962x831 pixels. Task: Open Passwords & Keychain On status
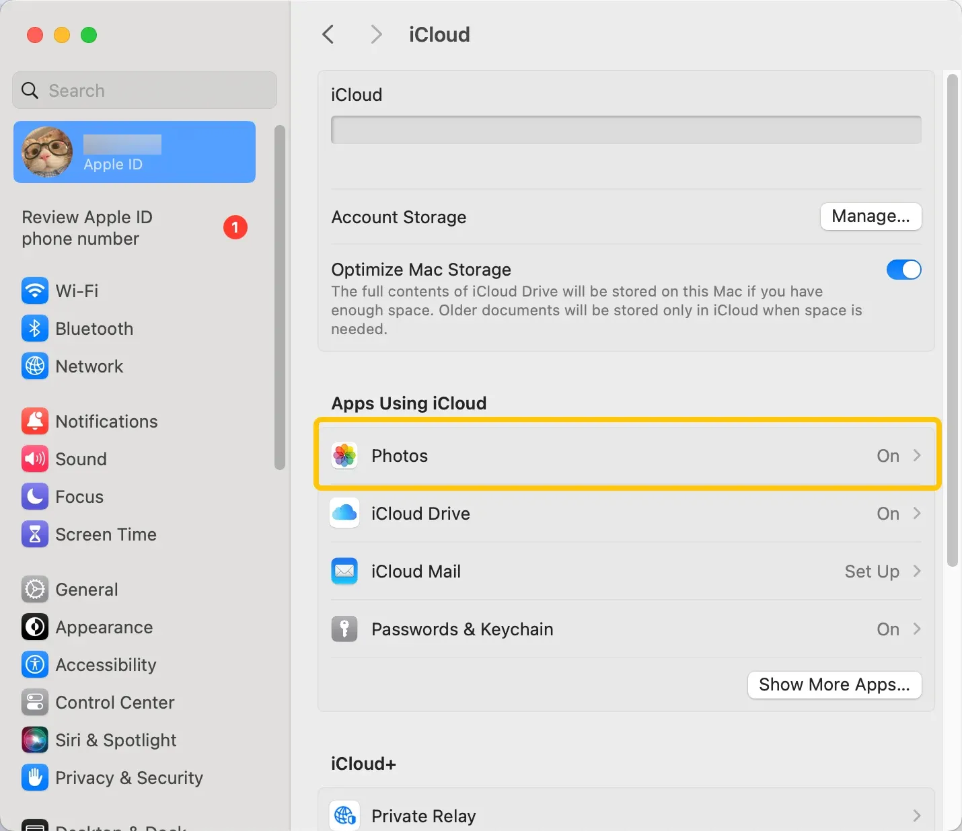click(888, 629)
